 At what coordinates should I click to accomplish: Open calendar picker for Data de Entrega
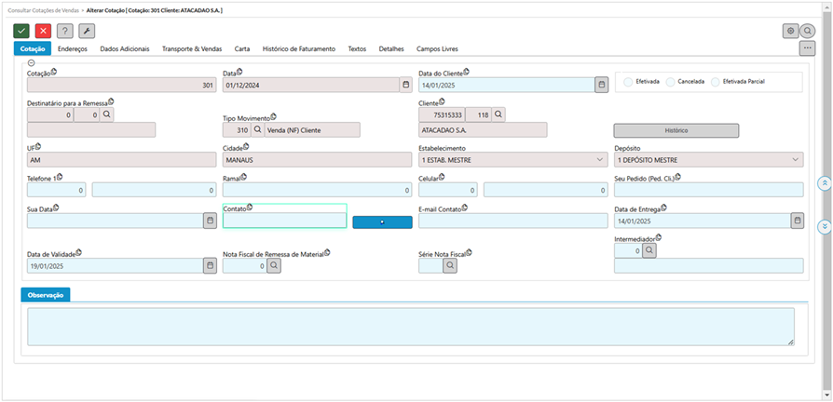tap(797, 221)
